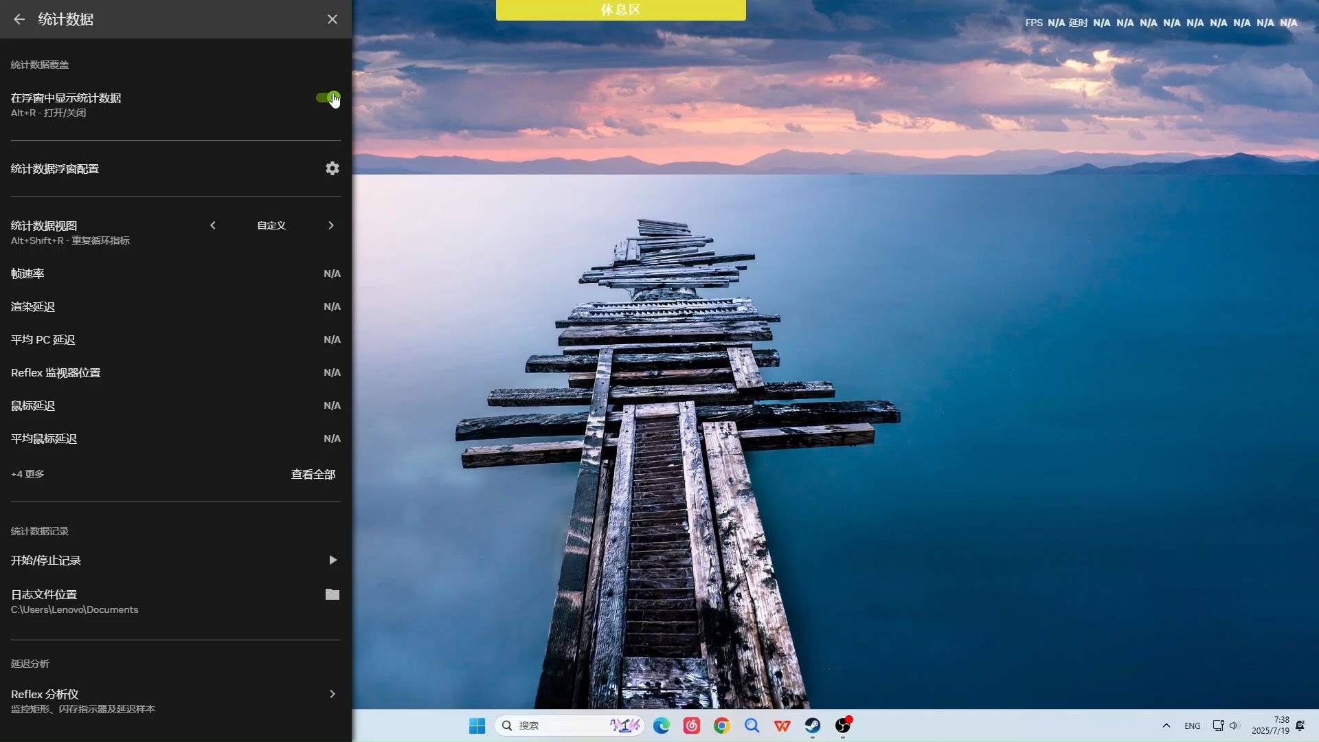Click 查看全部 to view all metrics
Image resolution: width=1319 pixels, height=742 pixels.
(313, 473)
